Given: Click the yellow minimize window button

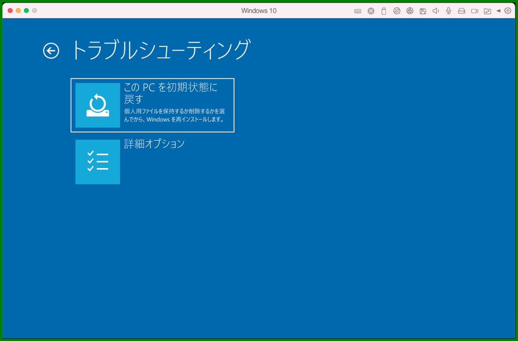Looking at the screenshot, I should 18,10.
